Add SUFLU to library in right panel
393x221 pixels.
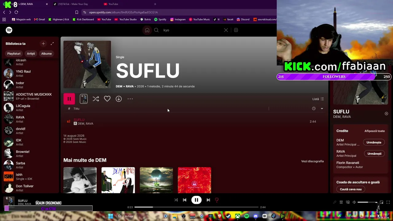pyautogui.click(x=386, y=114)
